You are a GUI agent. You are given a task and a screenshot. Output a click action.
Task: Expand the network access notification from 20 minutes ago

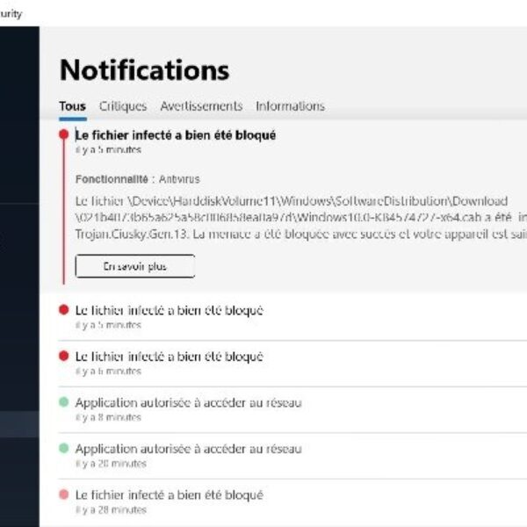click(x=188, y=449)
